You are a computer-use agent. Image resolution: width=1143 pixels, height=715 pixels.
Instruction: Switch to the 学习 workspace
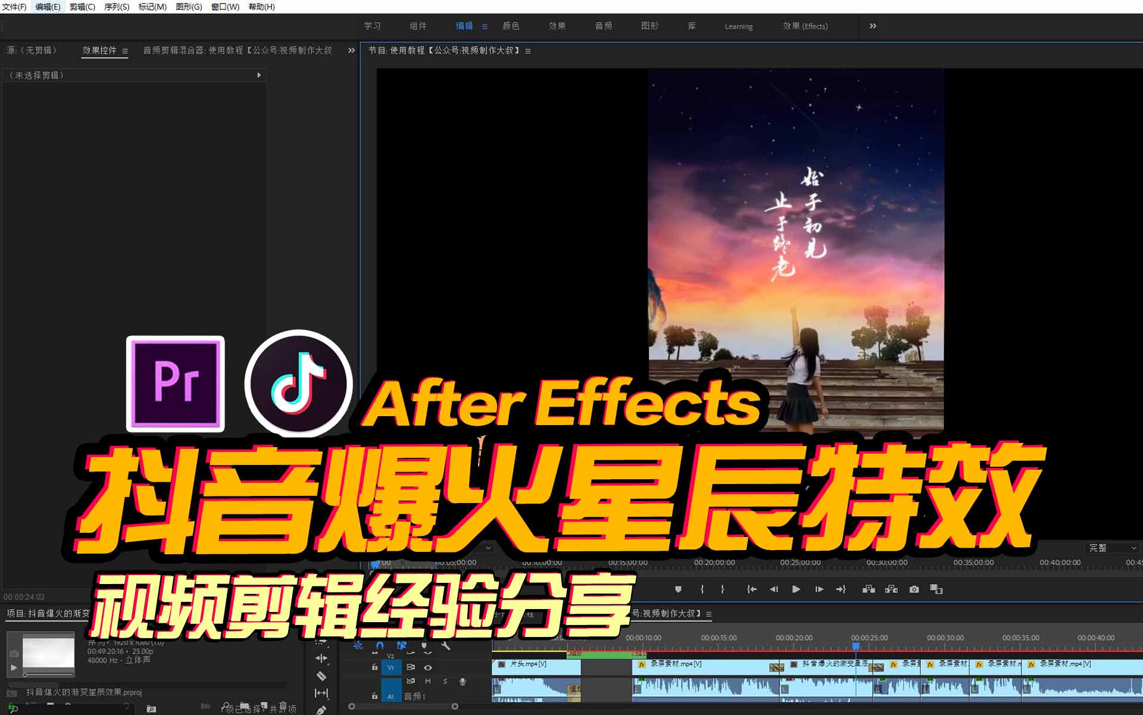[x=373, y=26]
